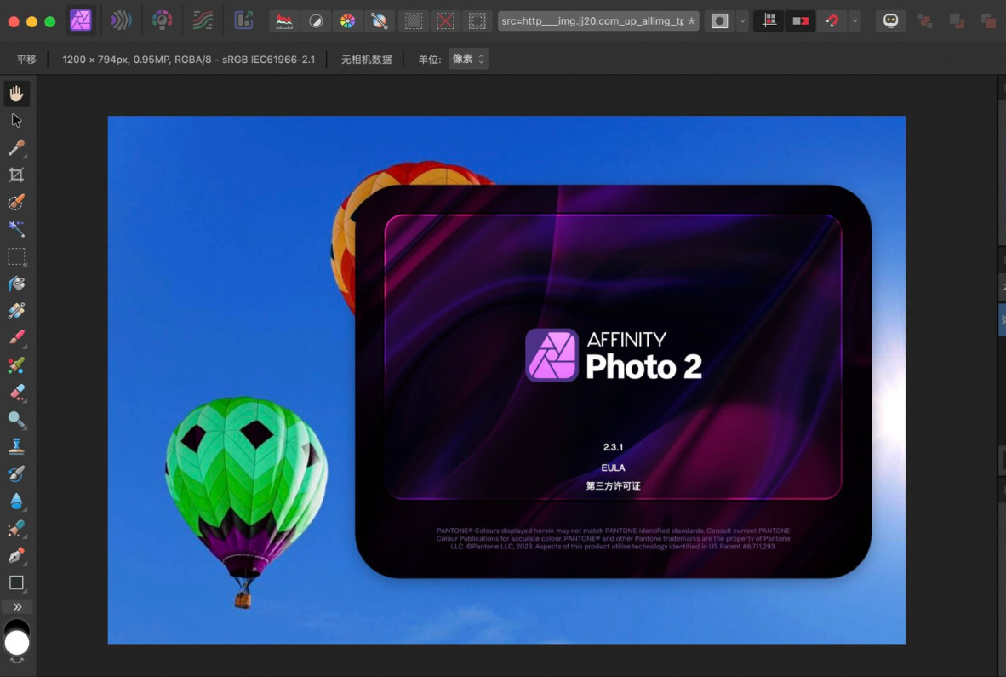The width and height of the screenshot is (1006, 677).
Task: Toggle the Quick Mask button
Action: click(x=719, y=21)
